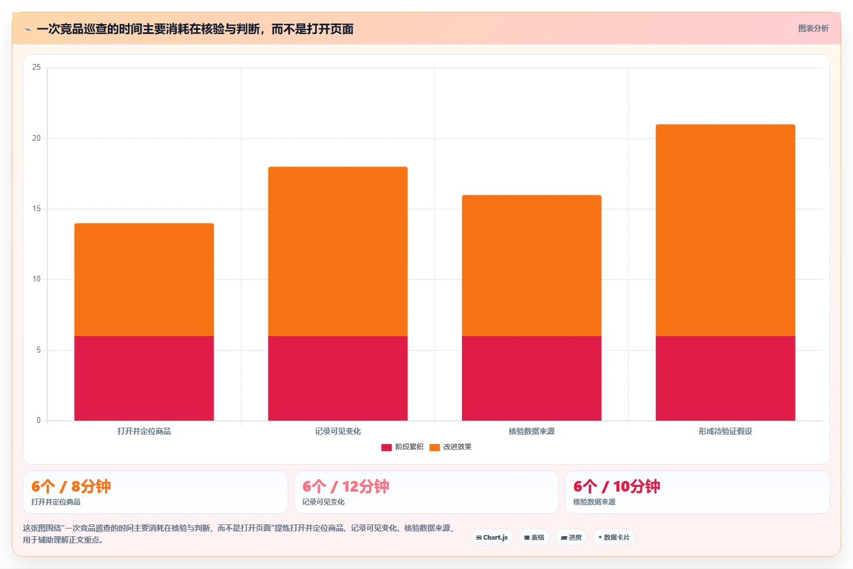Click the 数据卡片 tag chip
This screenshot has height=569, width=853.
[614, 537]
